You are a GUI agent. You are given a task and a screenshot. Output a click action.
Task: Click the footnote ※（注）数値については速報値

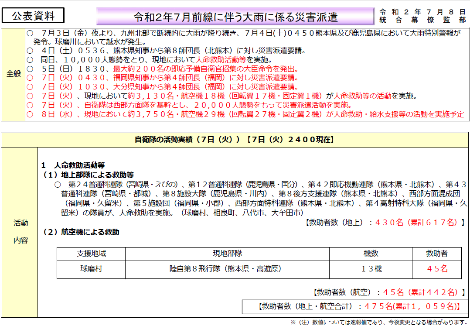(x=379, y=323)
